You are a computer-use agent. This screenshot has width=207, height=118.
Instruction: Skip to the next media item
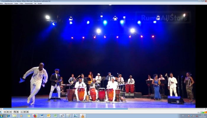click(x=11, y=112)
